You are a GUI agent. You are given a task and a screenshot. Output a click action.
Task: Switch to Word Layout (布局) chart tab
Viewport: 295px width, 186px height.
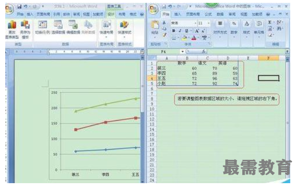(x=122, y=14)
